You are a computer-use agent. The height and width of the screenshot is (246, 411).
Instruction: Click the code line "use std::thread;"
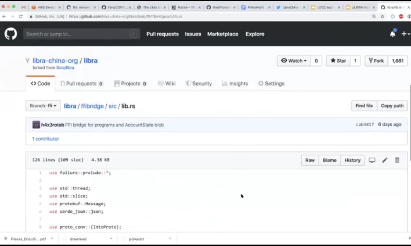pyautogui.click(x=70, y=188)
